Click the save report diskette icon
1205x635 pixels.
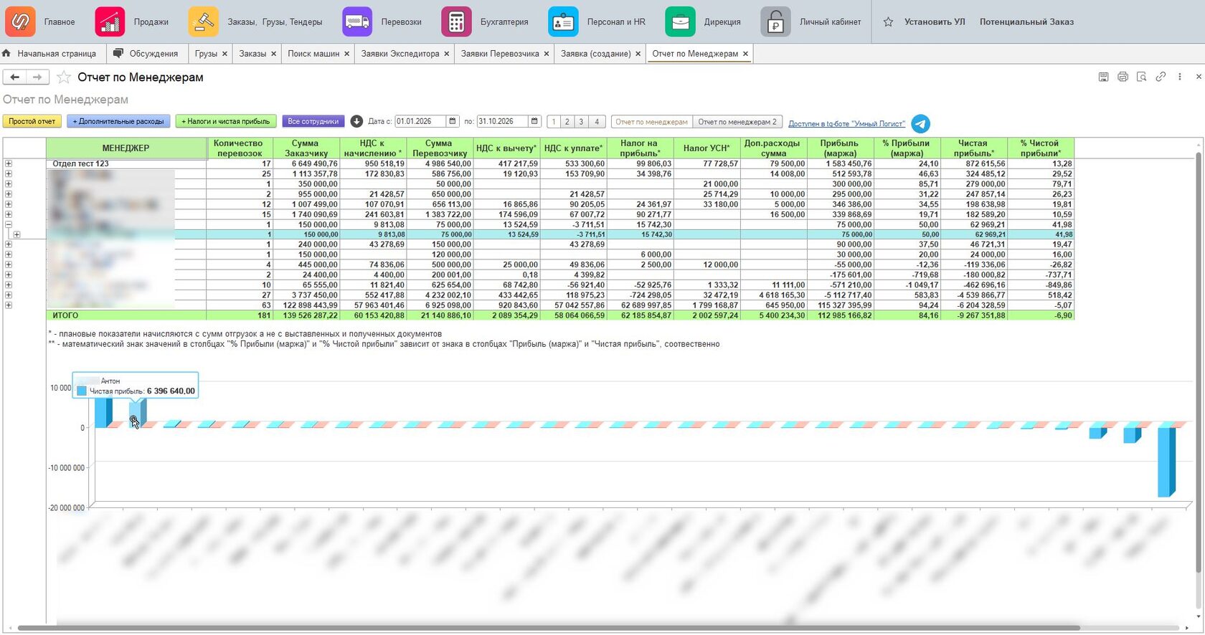pyautogui.click(x=1103, y=77)
